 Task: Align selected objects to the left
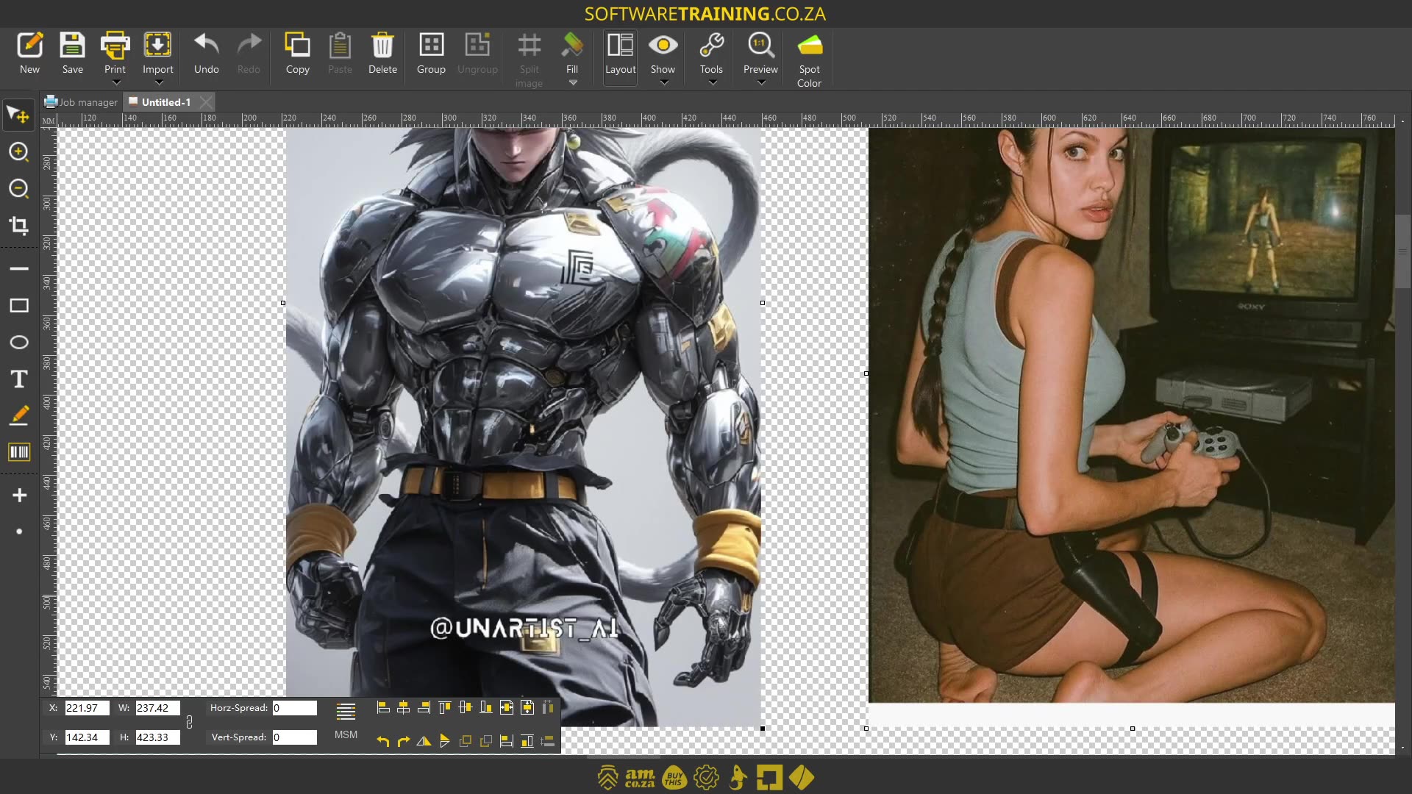(382, 707)
